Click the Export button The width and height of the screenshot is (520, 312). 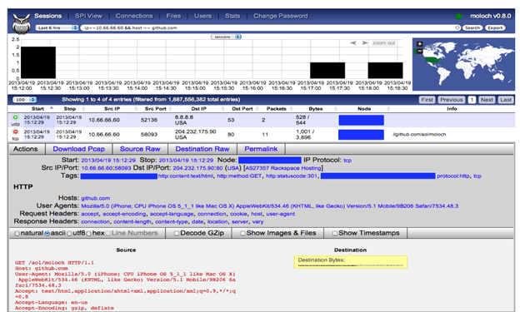tap(495, 27)
